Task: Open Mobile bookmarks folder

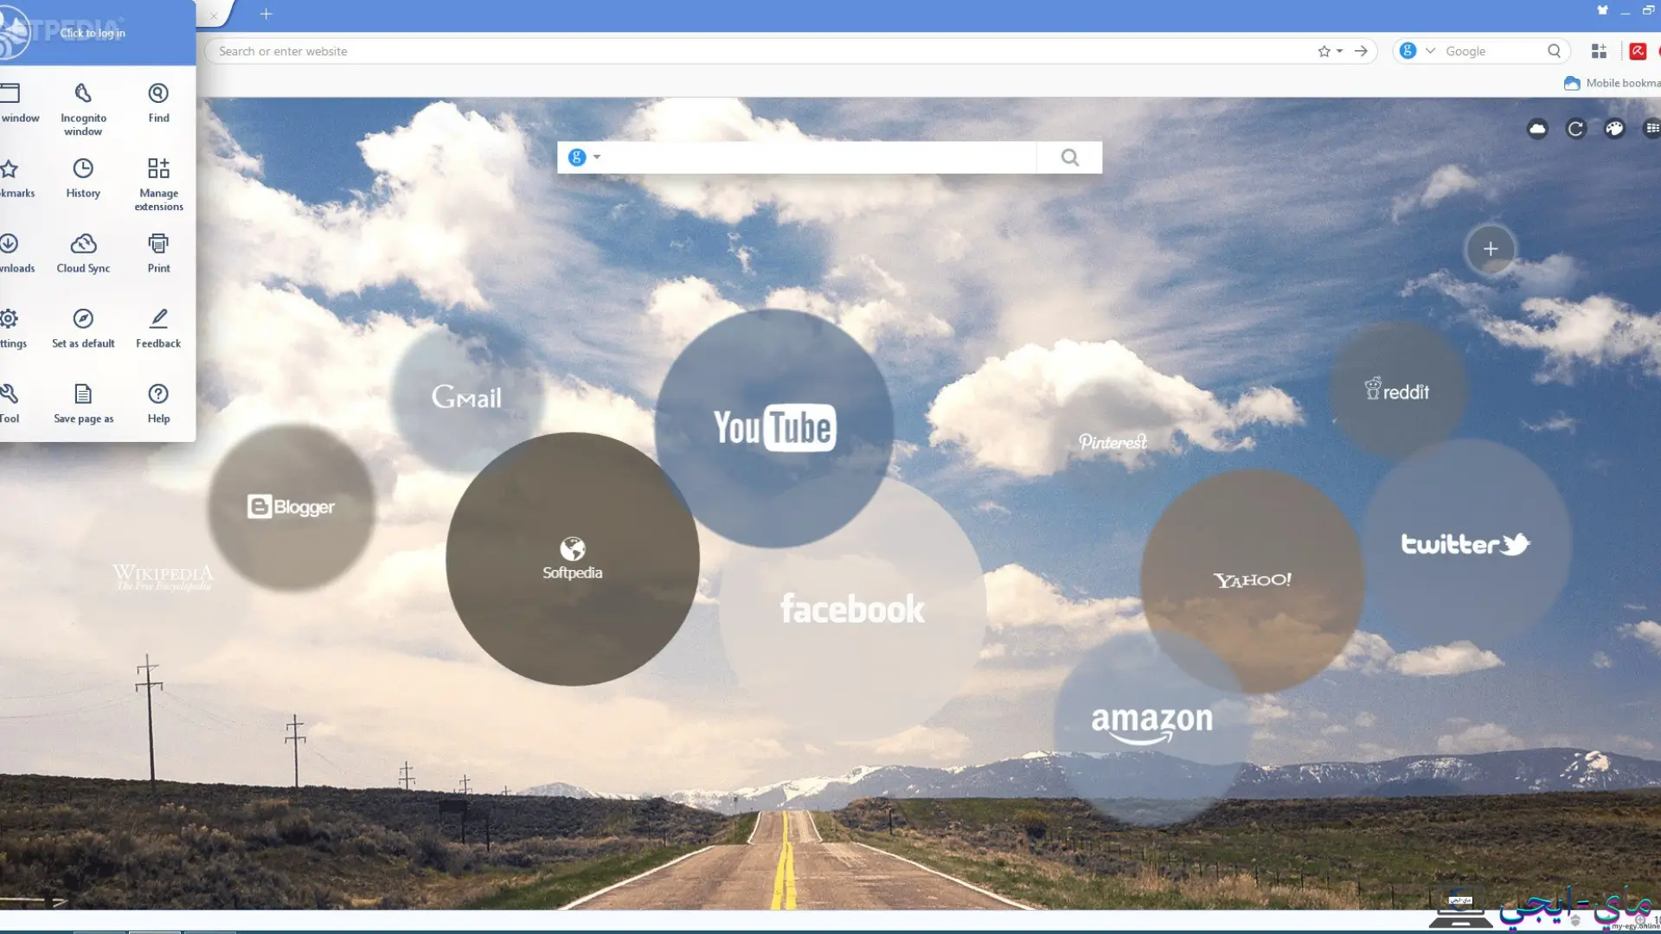Action: point(1612,83)
